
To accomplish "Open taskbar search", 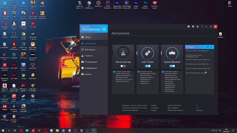I will coord(9,130).
